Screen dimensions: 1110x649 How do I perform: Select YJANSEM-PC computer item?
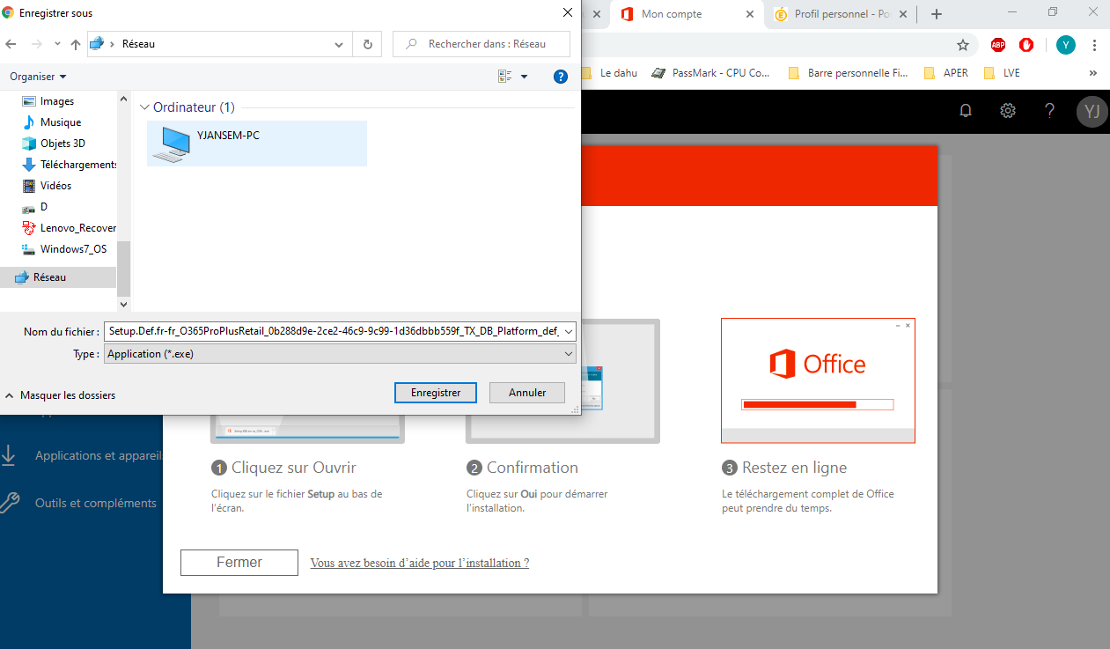(257, 143)
